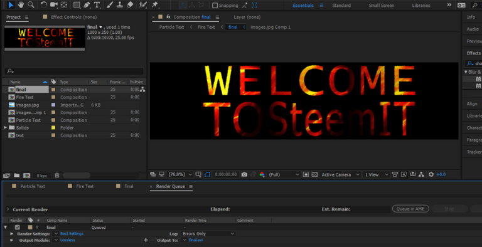Click the final composition thumbnail in Project panel

point(45,38)
